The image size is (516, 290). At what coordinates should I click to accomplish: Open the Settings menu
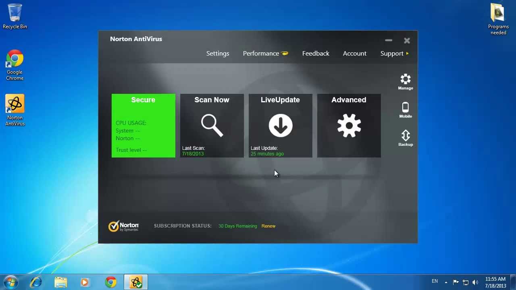tap(218, 54)
